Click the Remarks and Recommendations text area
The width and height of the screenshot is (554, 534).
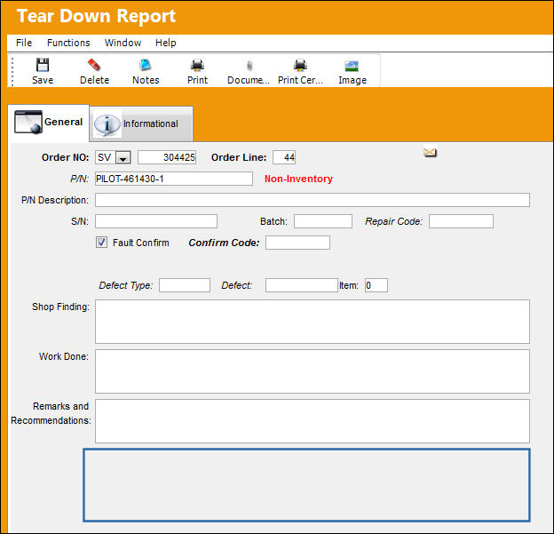[x=313, y=421]
